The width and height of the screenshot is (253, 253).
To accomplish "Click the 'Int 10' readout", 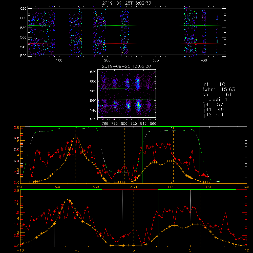I will (214, 84).
